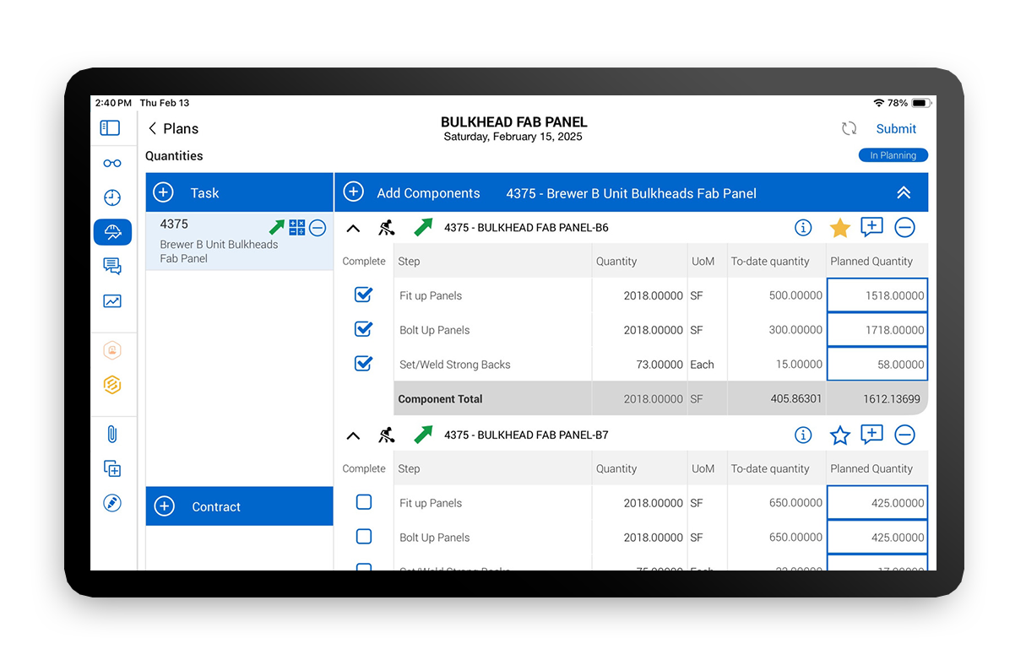Submit the plan

896,128
